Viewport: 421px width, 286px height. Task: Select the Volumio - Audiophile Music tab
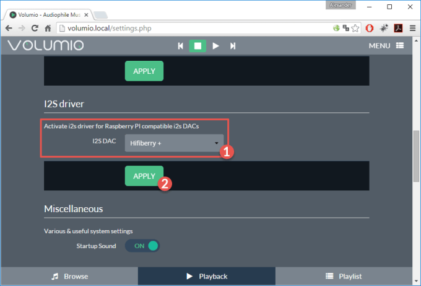[x=48, y=15]
